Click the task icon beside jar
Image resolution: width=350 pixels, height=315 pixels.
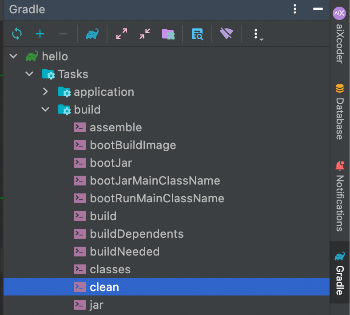pyautogui.click(x=80, y=305)
